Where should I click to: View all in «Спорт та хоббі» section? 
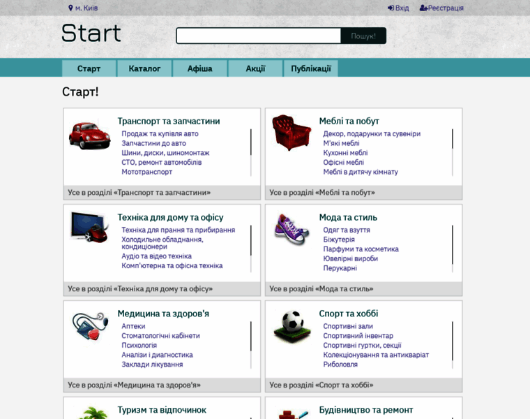[x=364, y=385]
